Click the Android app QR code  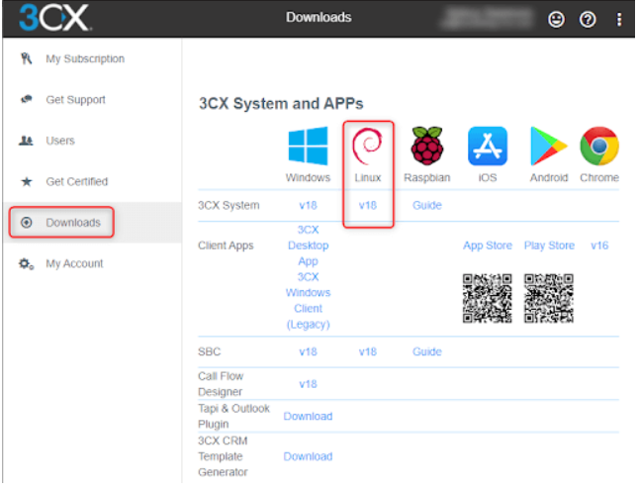point(549,298)
